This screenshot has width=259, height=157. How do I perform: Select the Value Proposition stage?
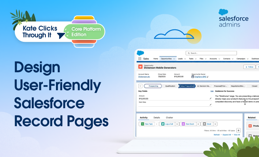187,86
